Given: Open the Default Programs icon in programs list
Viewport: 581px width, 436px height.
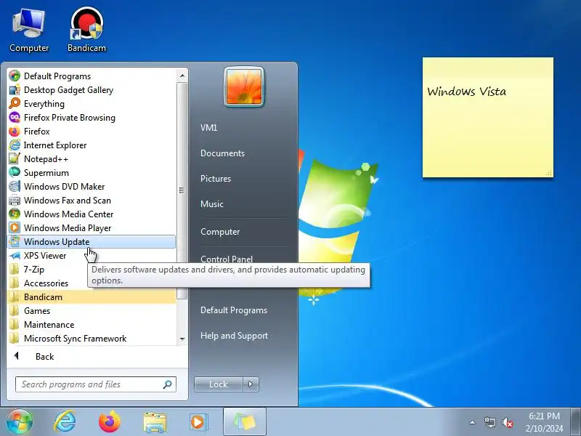Looking at the screenshot, I should [15, 76].
